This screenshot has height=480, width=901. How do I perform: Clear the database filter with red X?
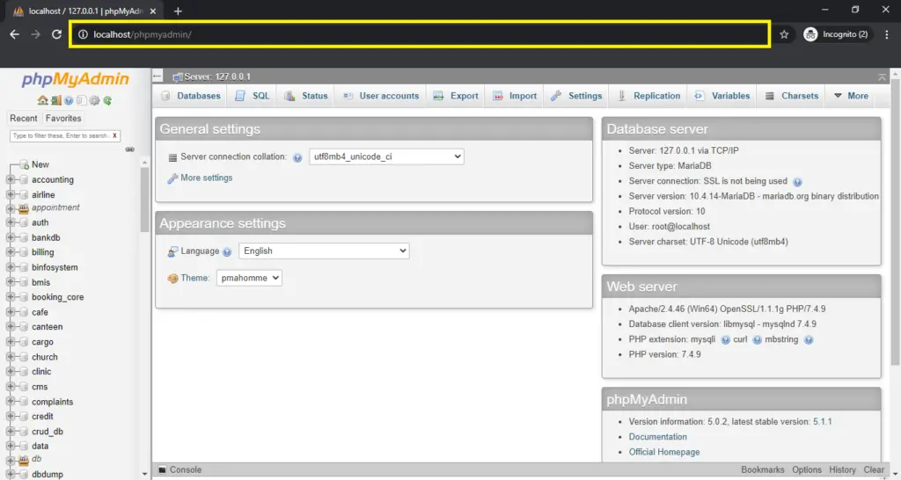[x=114, y=136]
